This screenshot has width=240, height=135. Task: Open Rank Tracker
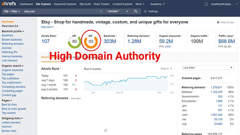(x=102, y=4)
